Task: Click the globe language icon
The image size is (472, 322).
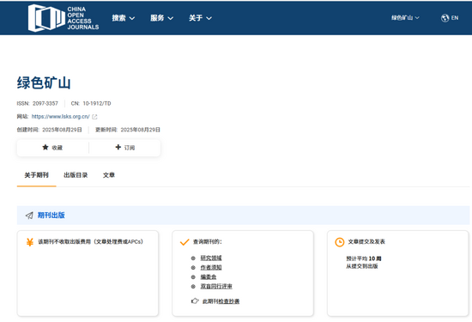Action: click(445, 18)
